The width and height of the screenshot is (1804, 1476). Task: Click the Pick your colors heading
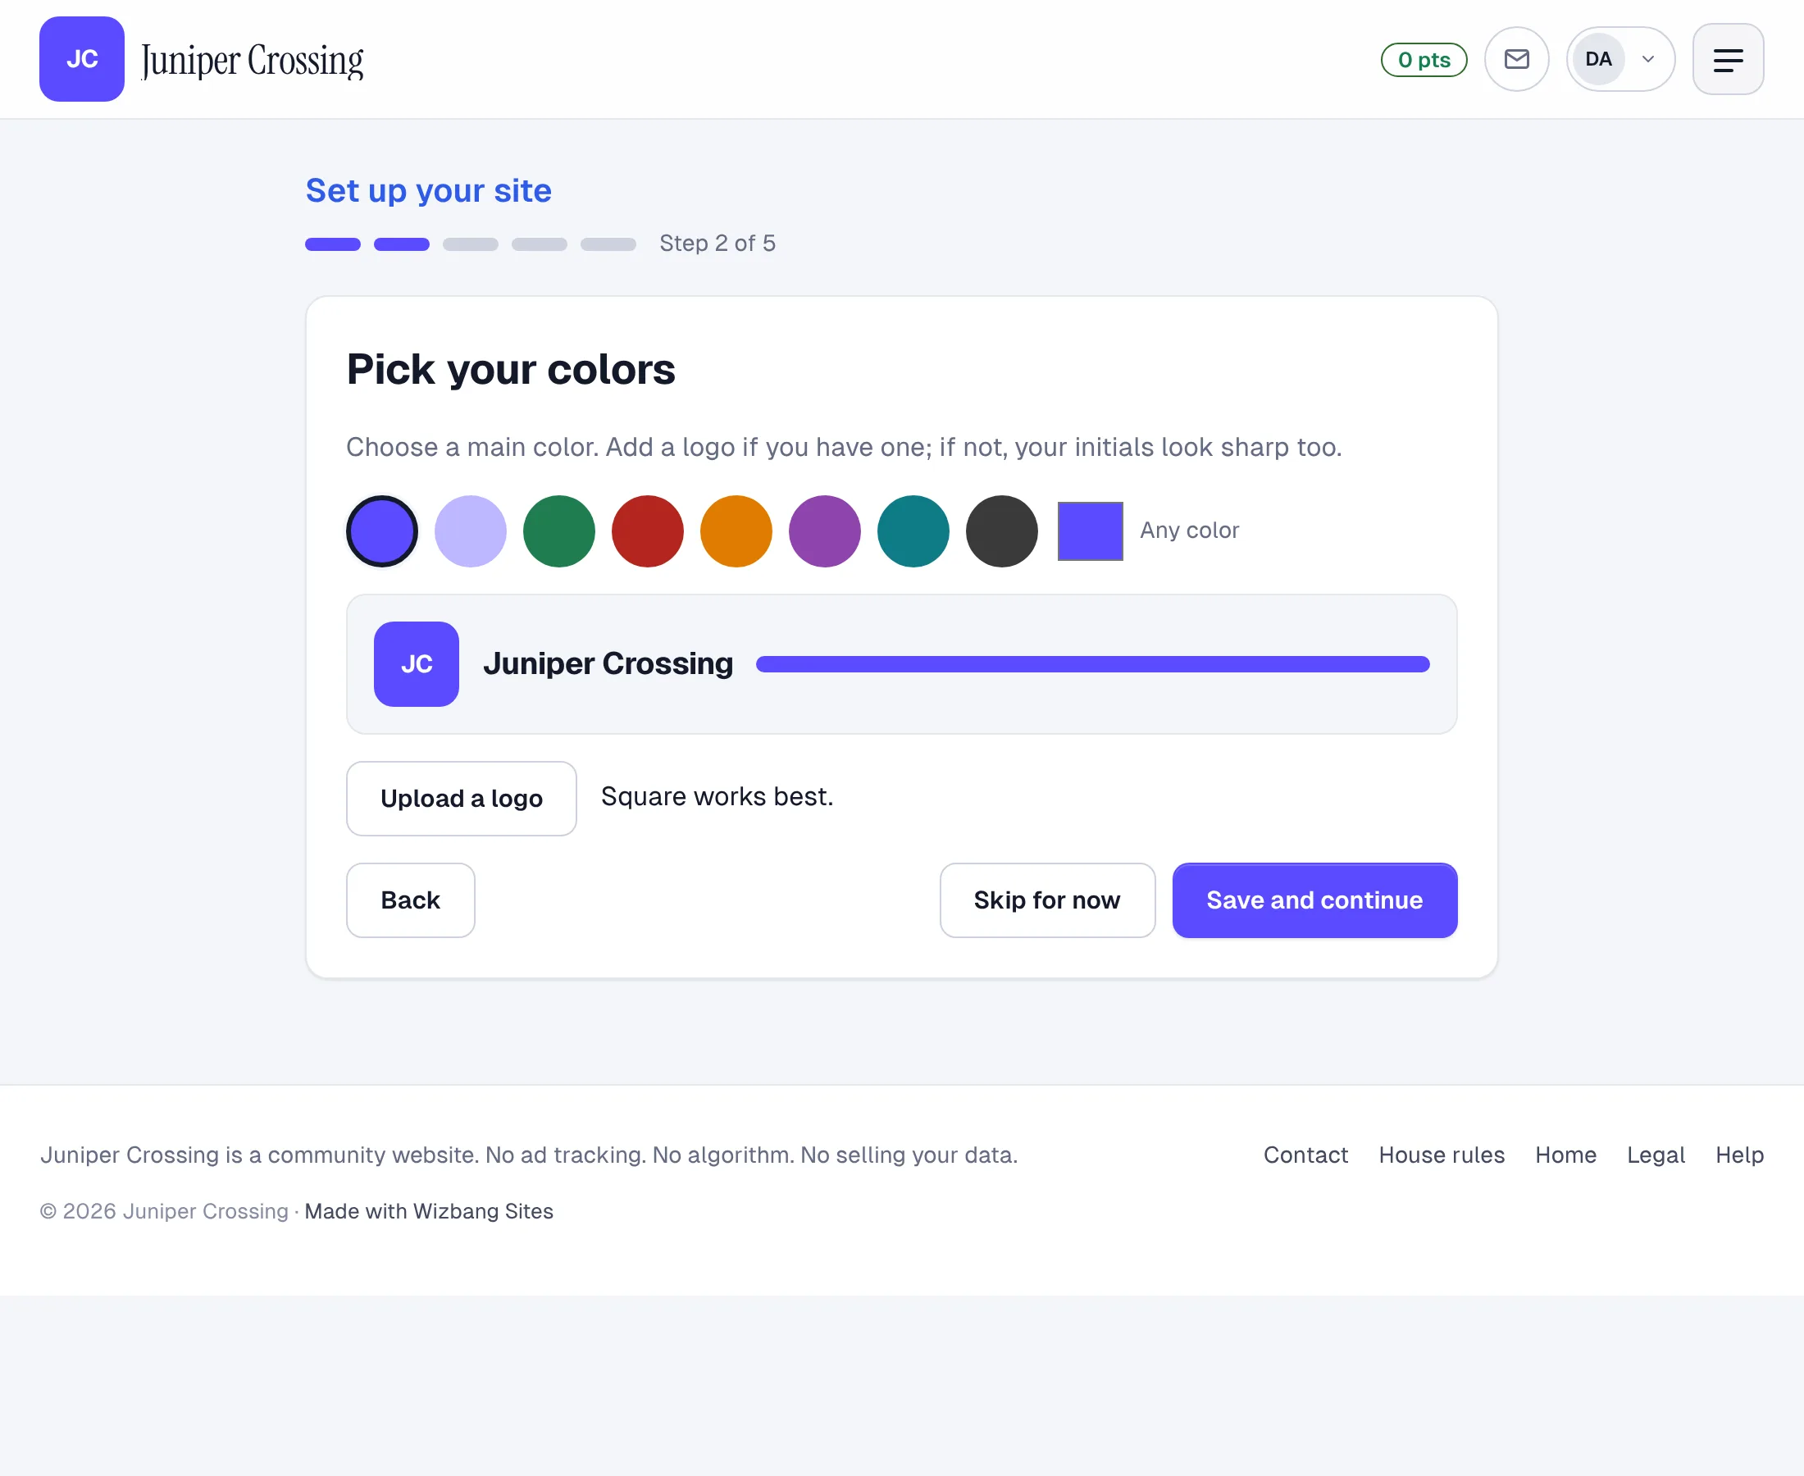coord(511,370)
